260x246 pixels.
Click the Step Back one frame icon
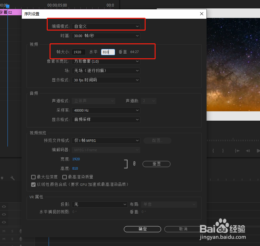point(248,151)
